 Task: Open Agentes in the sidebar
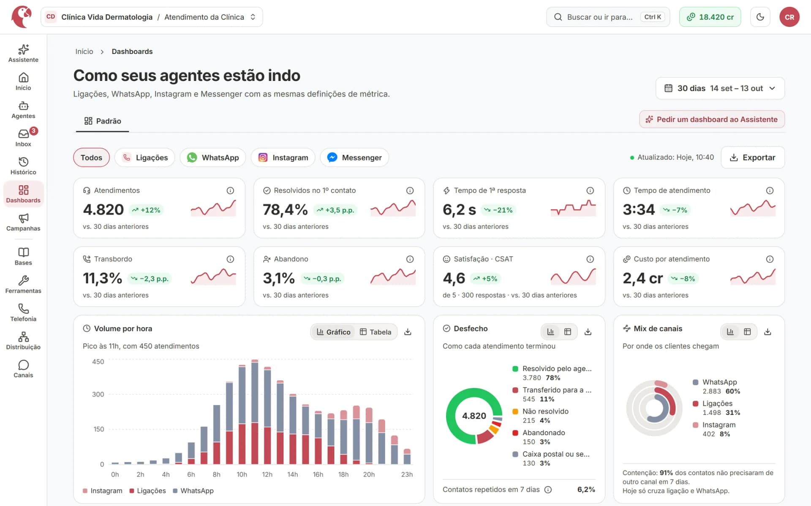[23, 110]
